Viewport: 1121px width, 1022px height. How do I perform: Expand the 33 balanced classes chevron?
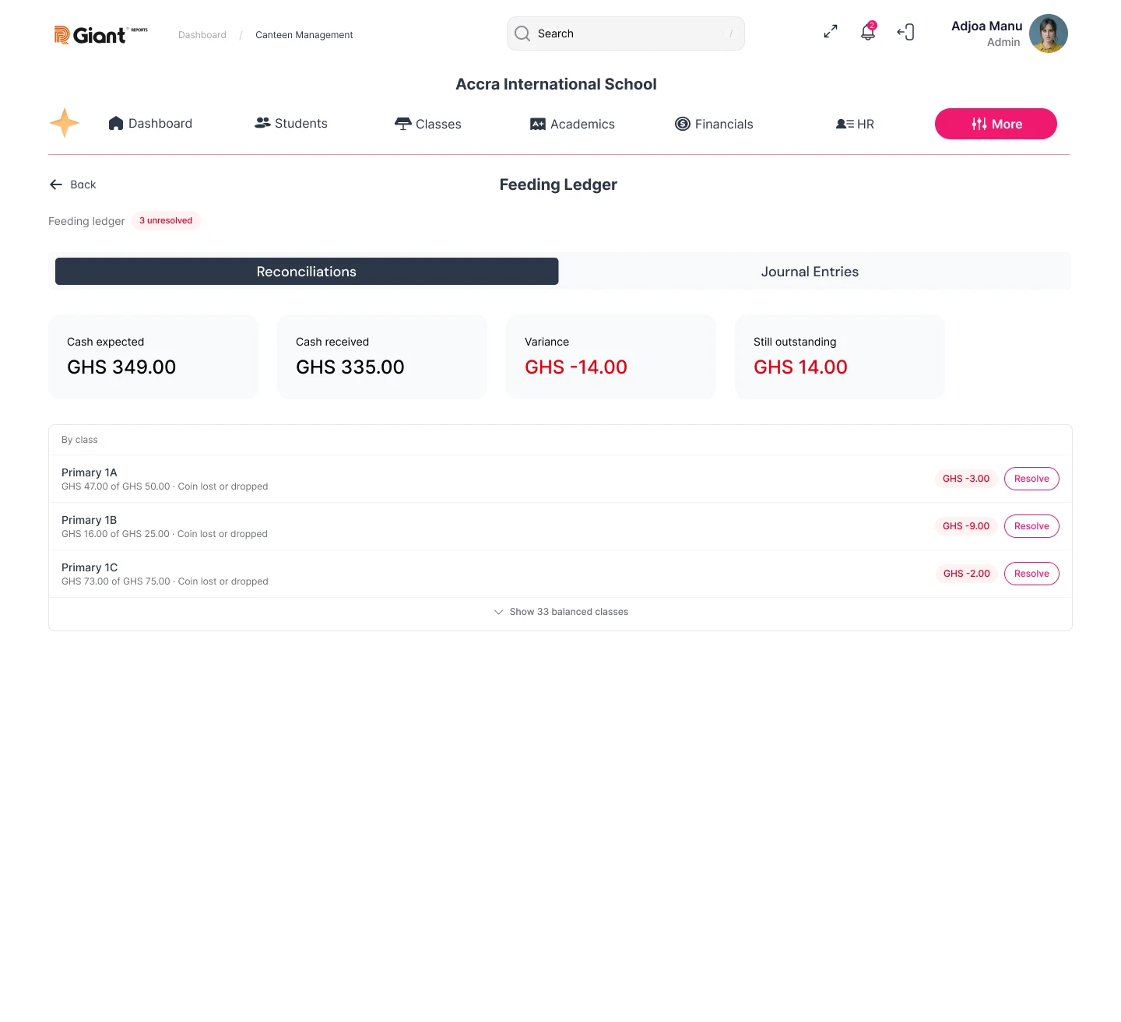pos(498,612)
